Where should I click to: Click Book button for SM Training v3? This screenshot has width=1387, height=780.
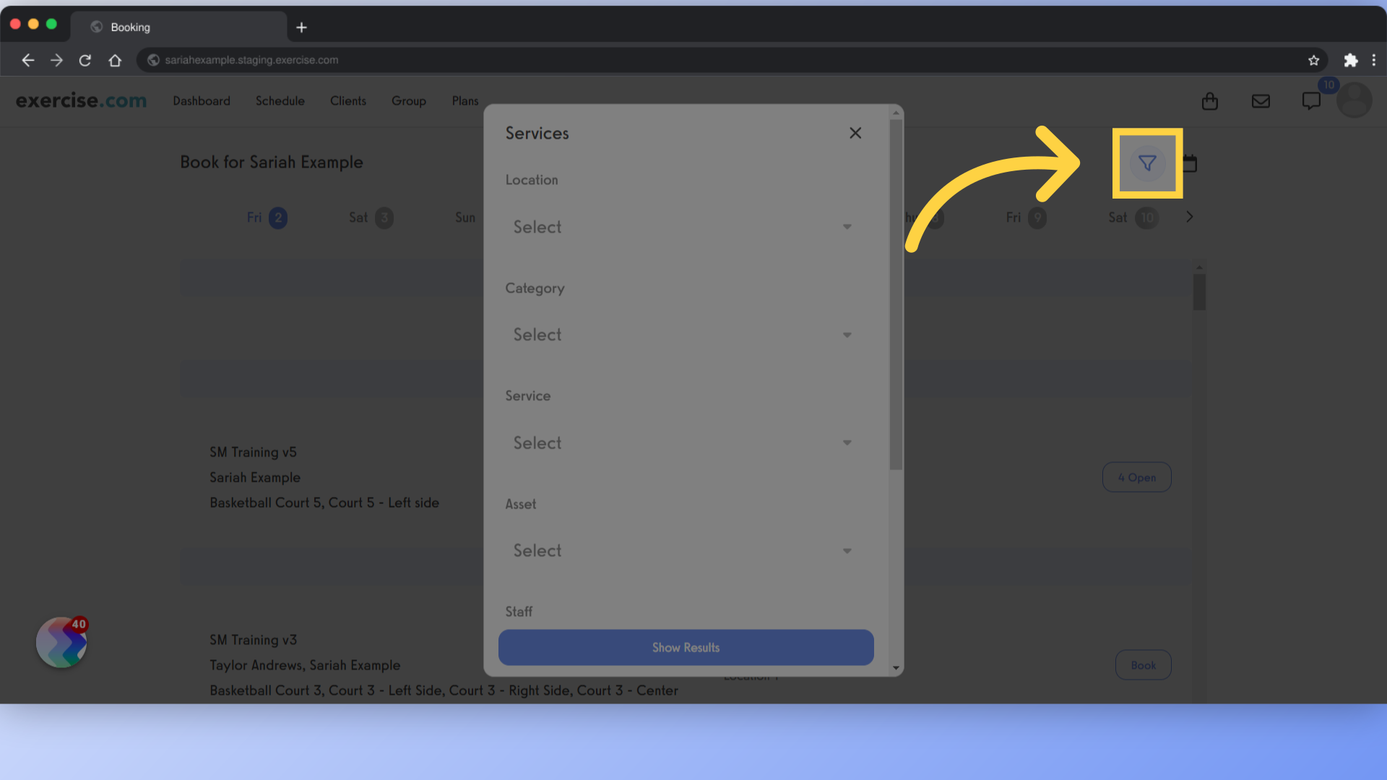pos(1143,664)
